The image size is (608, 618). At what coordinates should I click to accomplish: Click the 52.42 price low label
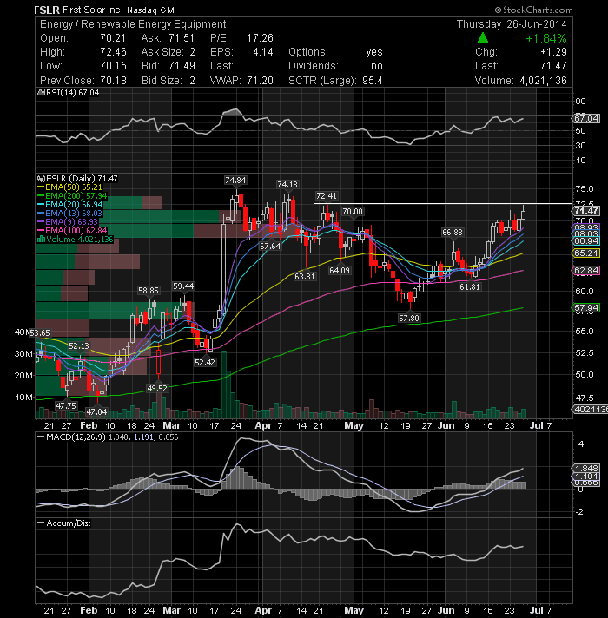[x=205, y=362]
